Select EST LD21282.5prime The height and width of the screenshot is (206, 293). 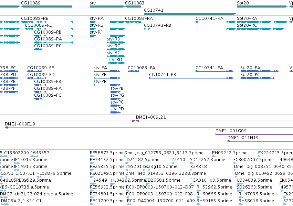click(x=127, y=163)
